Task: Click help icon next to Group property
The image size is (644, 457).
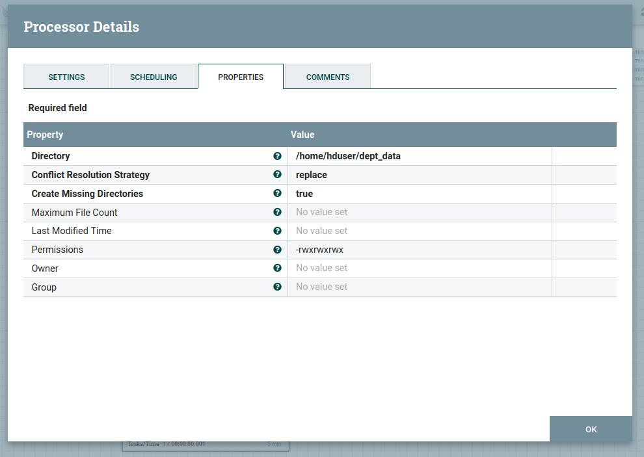Action: click(278, 287)
